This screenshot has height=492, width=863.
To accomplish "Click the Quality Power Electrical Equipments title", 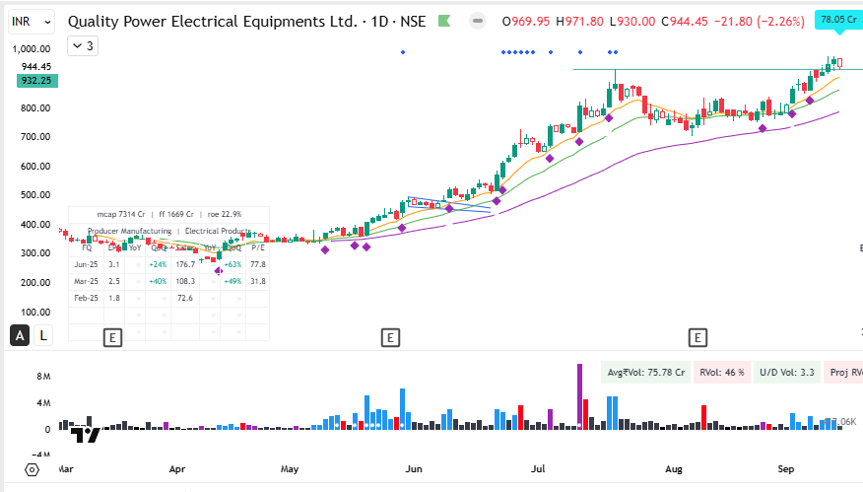I will click(213, 22).
